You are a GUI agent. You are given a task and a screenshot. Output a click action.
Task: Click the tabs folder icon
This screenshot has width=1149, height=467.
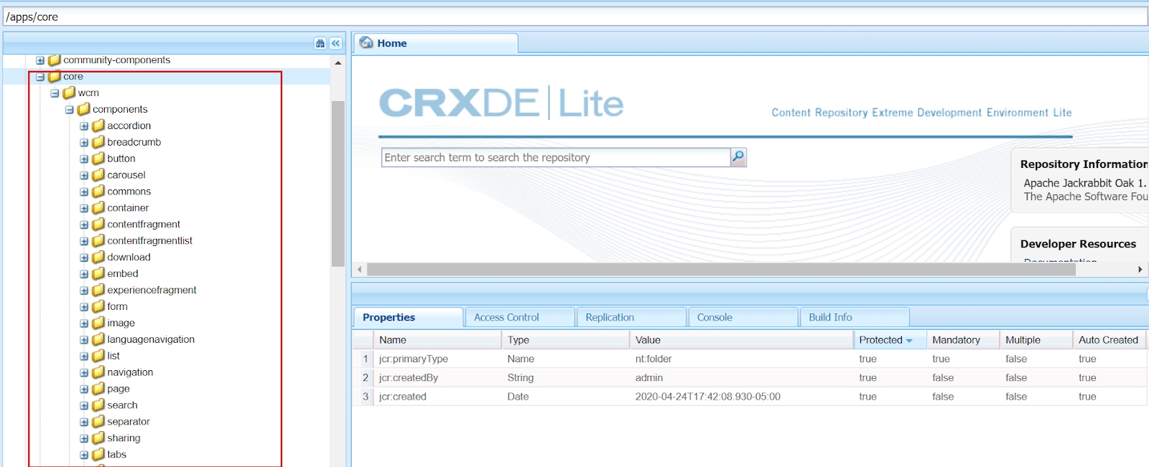pyautogui.click(x=98, y=454)
